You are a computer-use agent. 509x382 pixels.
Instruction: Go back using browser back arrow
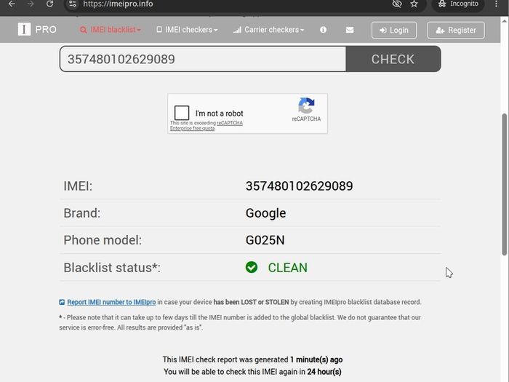click(12, 4)
